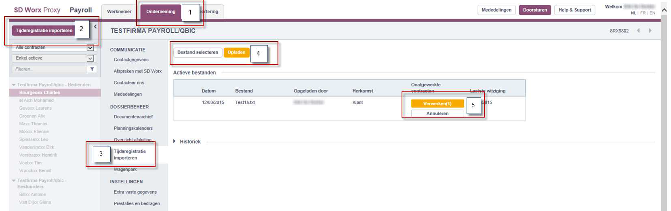671x211 pixels.
Task: Select employee Bourgeoxx Charles
Action: [40, 93]
